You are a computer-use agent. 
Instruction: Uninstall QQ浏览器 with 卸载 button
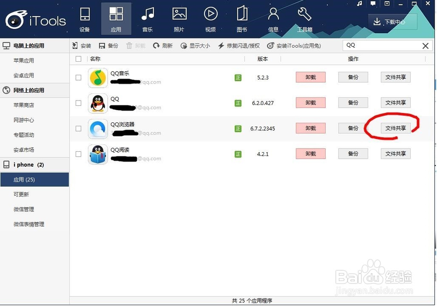coord(310,128)
